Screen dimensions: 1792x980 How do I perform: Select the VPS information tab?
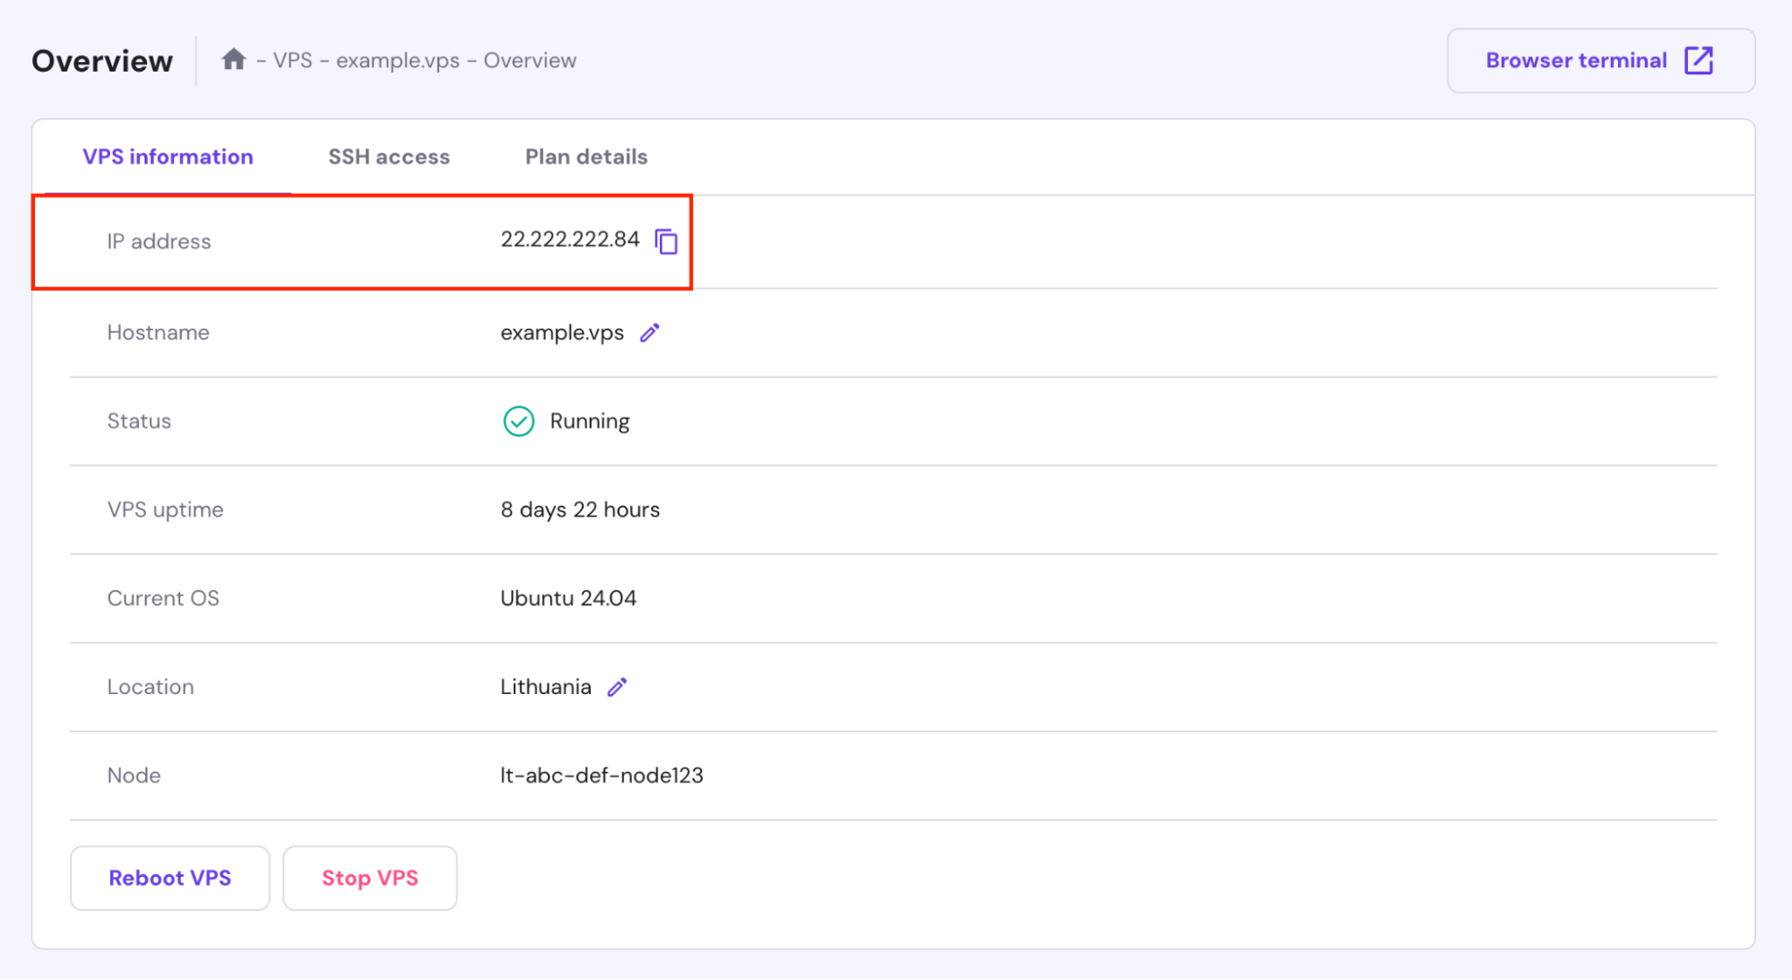pos(168,157)
